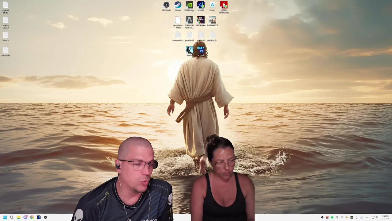Click the green circle tray icon

(332, 217)
